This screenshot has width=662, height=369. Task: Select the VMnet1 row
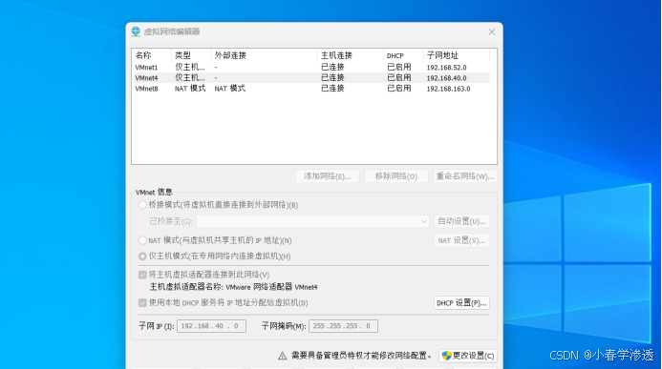point(311,68)
